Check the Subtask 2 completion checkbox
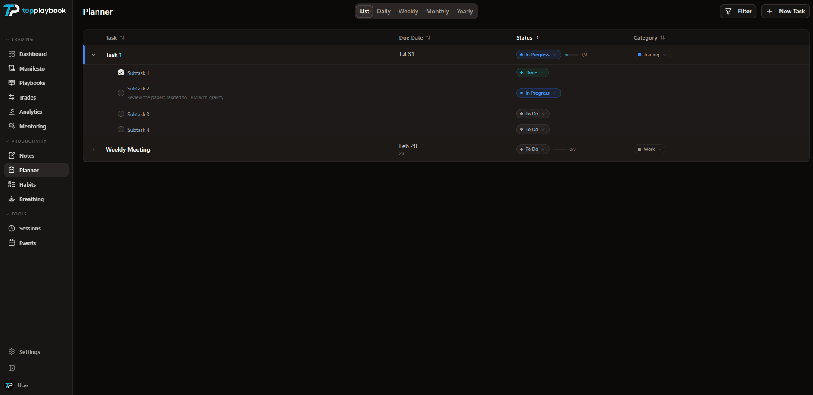Screen dimensions: 813x395 pyautogui.click(x=121, y=93)
